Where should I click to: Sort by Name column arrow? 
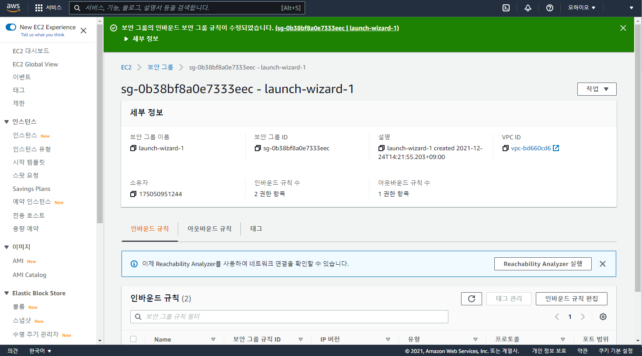point(213,339)
